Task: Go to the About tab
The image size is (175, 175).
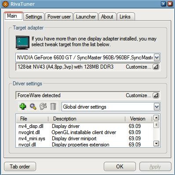Action: coord(107,17)
